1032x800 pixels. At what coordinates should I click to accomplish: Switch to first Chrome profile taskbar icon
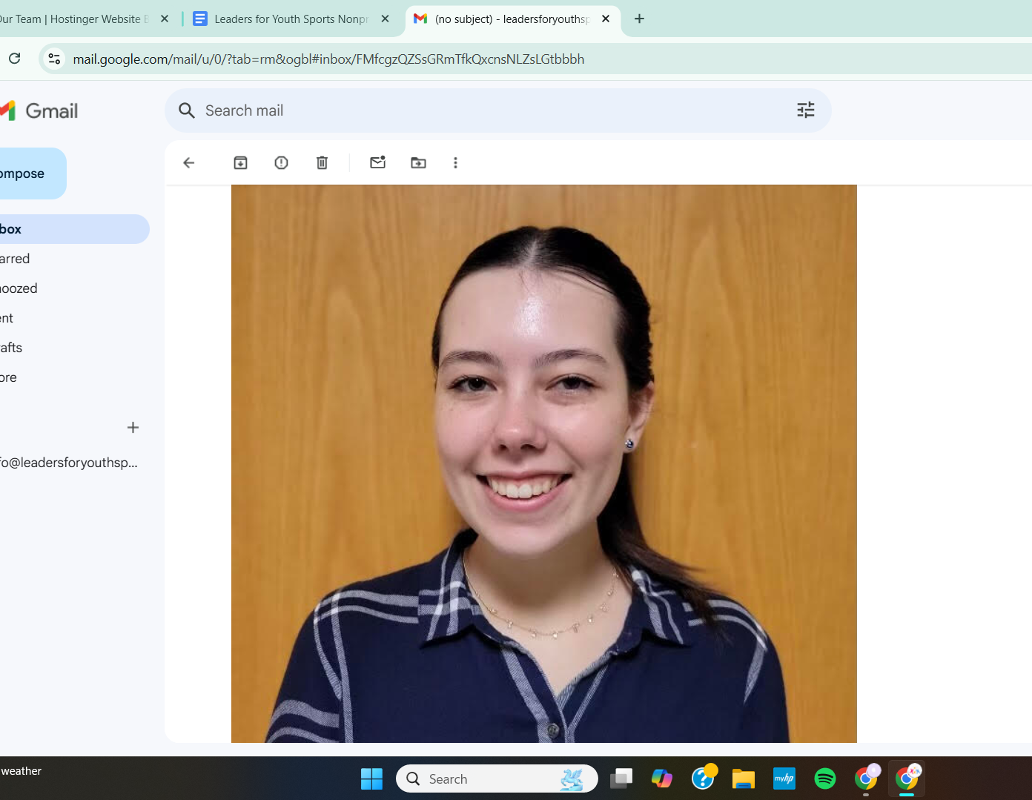[x=866, y=779]
